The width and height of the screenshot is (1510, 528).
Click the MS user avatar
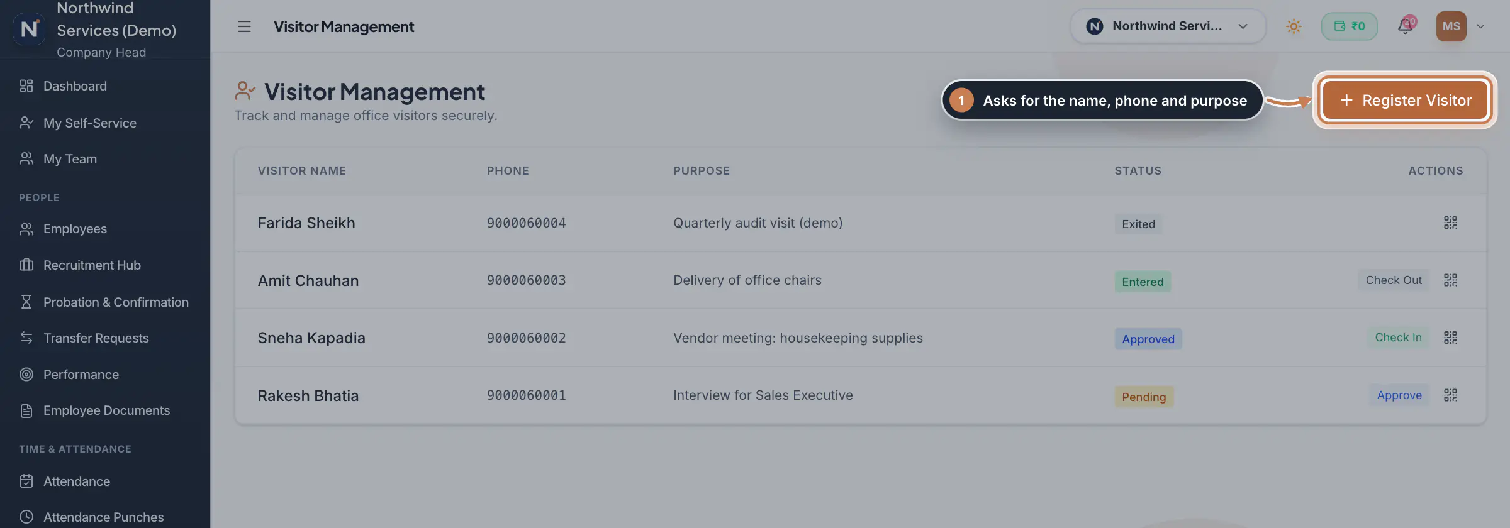[x=1451, y=26]
